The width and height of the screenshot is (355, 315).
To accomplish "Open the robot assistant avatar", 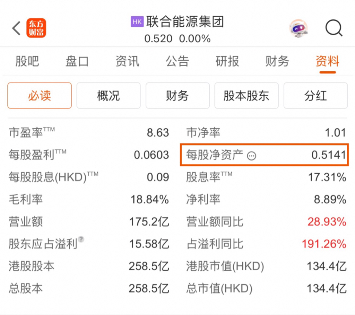I will (x=298, y=28).
